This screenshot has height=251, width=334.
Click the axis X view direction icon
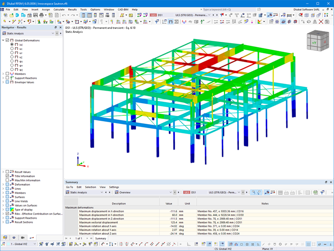pos(326,15)
